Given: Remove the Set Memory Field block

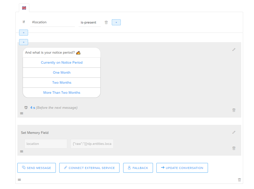Looking at the screenshot, I should point(234,148).
